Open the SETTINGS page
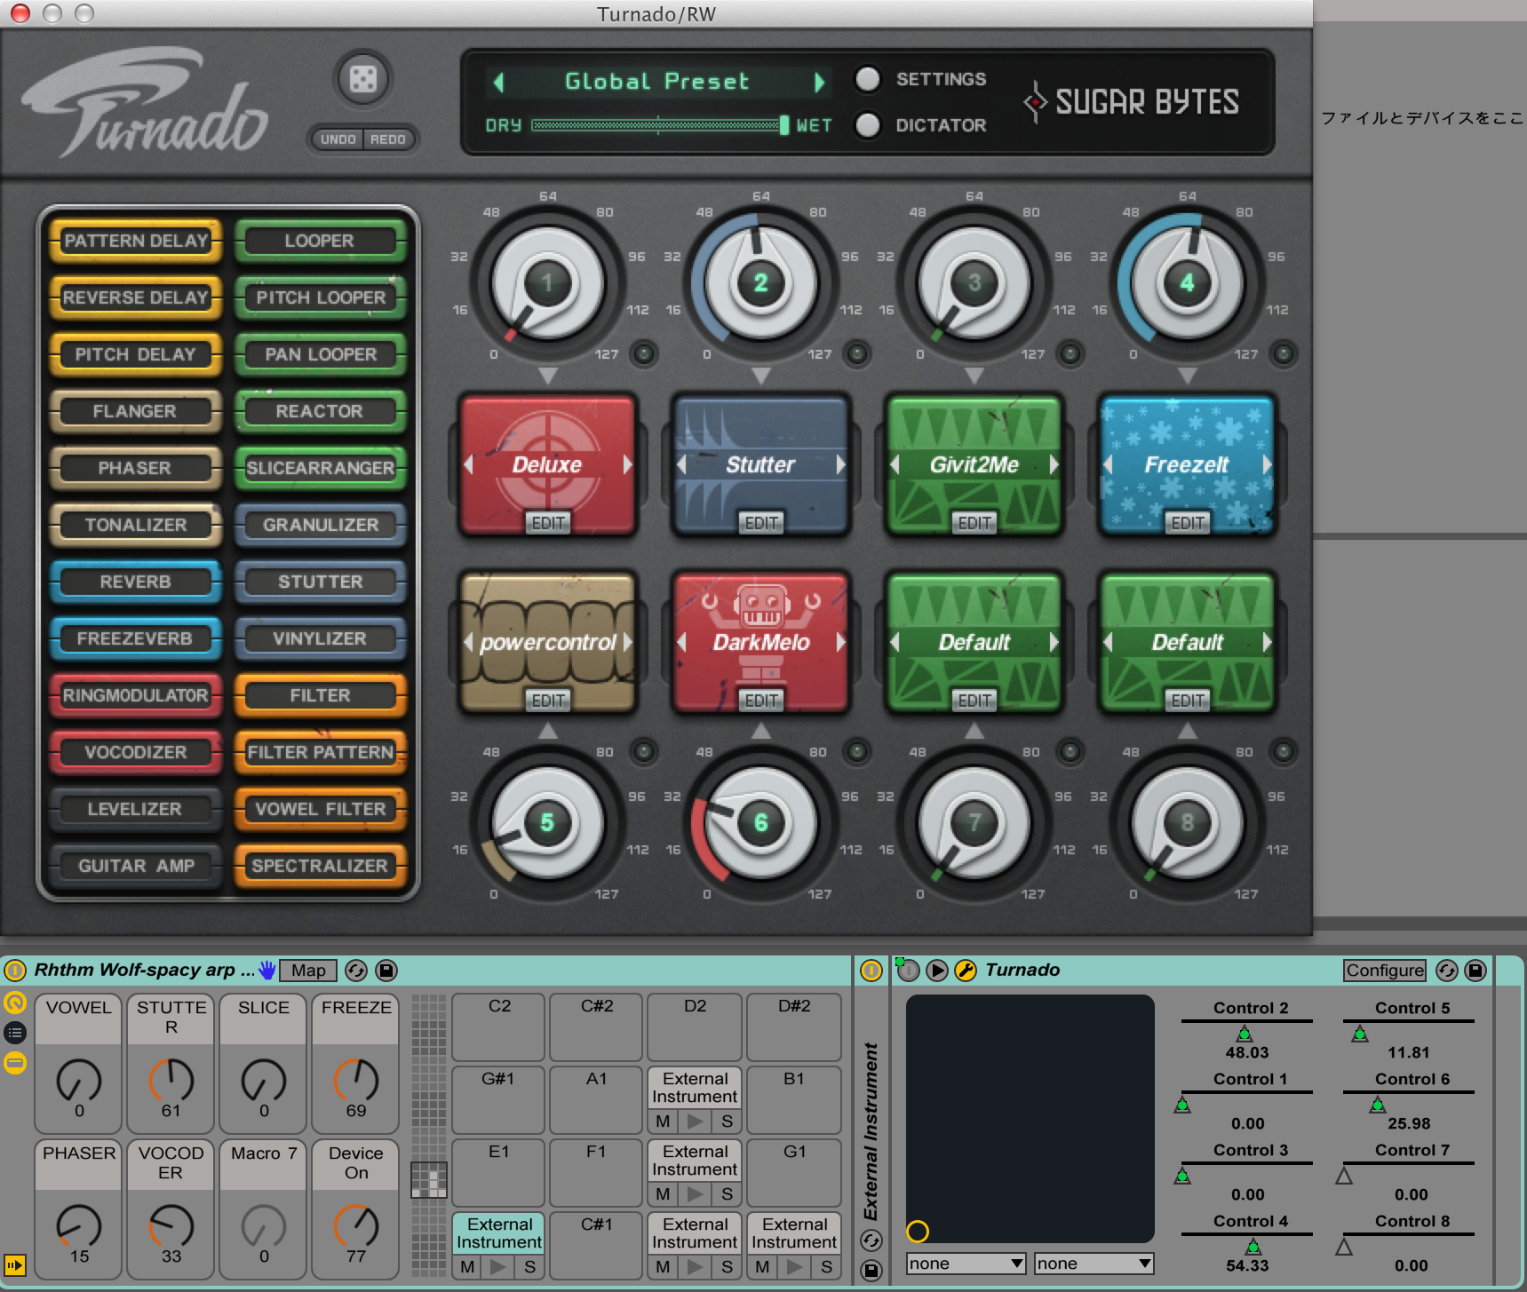This screenshot has width=1527, height=1292. click(x=867, y=79)
